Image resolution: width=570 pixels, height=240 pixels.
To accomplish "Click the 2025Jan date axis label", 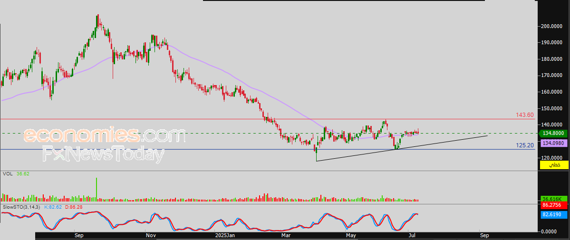I will coord(225,236).
